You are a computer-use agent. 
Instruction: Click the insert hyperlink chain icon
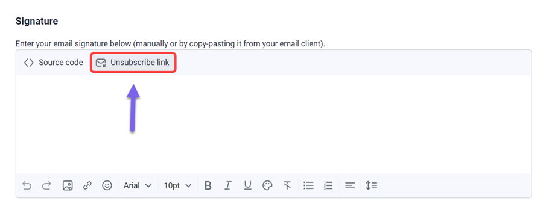point(87,185)
